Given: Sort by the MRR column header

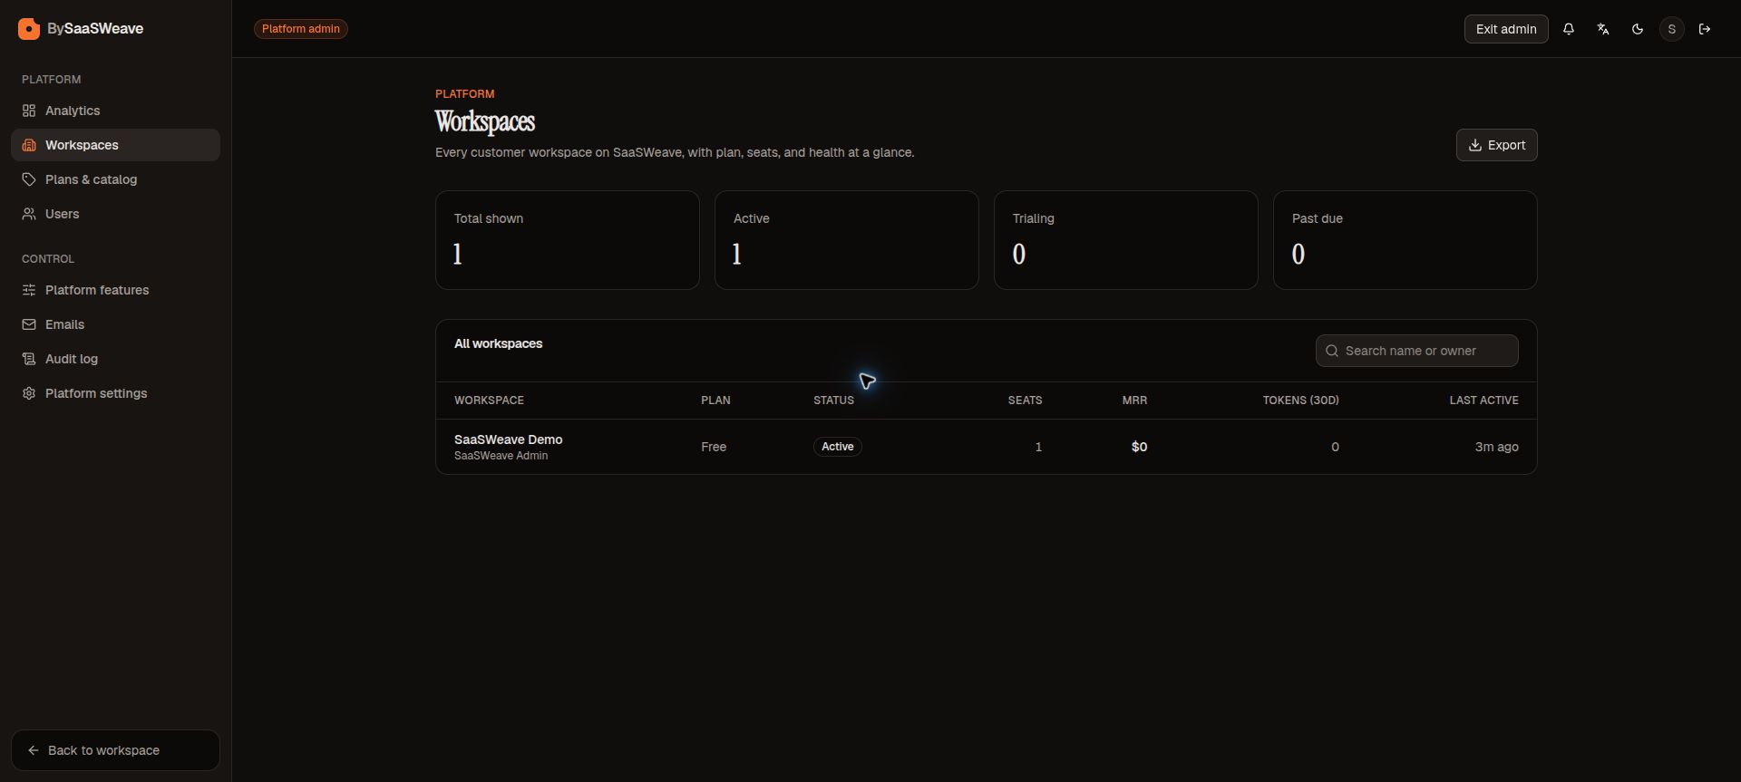Looking at the screenshot, I should [1134, 401].
